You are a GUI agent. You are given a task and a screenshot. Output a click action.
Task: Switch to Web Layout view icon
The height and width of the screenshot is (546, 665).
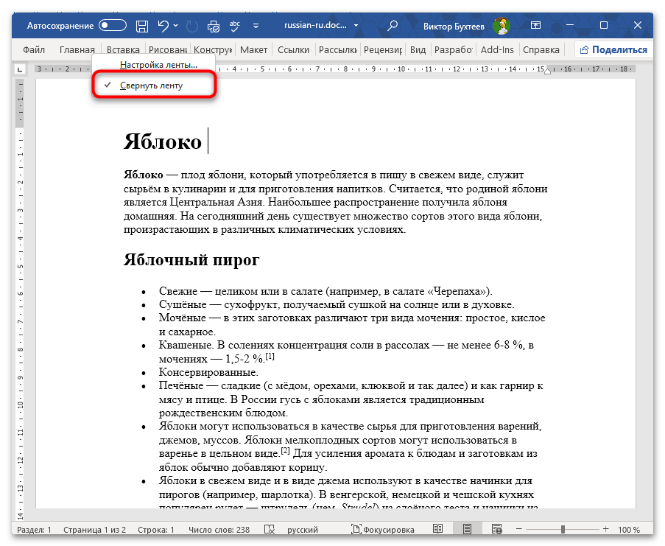(x=496, y=529)
